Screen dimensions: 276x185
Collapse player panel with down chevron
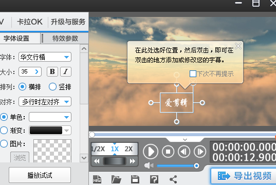[185, 140]
